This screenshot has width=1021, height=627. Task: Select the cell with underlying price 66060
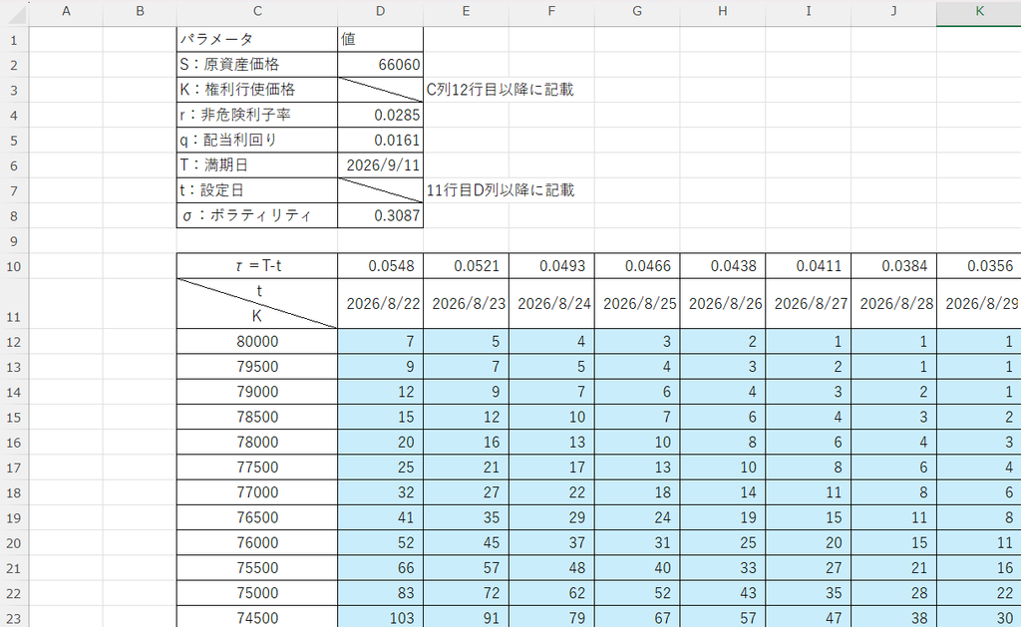pyautogui.click(x=380, y=65)
